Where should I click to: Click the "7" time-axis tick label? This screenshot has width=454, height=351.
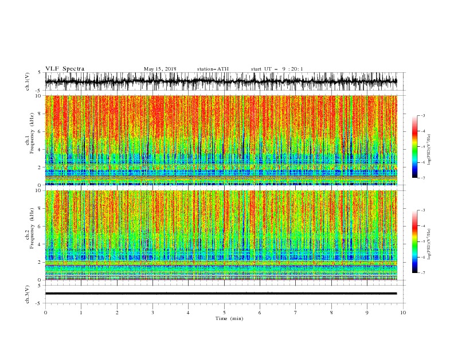pyautogui.click(x=296, y=313)
